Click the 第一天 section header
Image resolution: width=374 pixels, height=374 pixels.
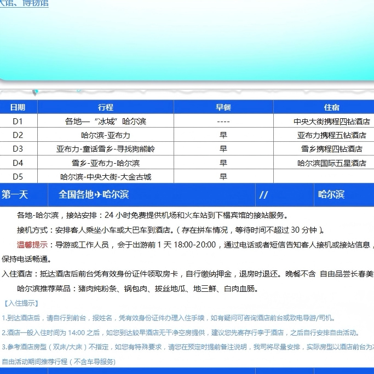(x=15, y=194)
